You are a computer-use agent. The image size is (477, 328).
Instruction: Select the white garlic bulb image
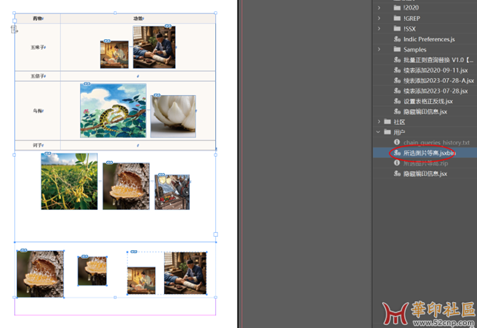click(x=173, y=116)
